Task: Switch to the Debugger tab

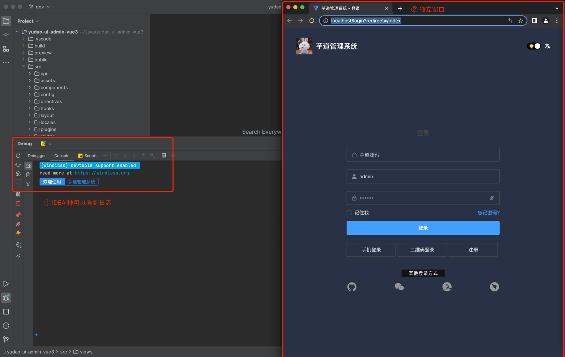Action: tap(37, 156)
